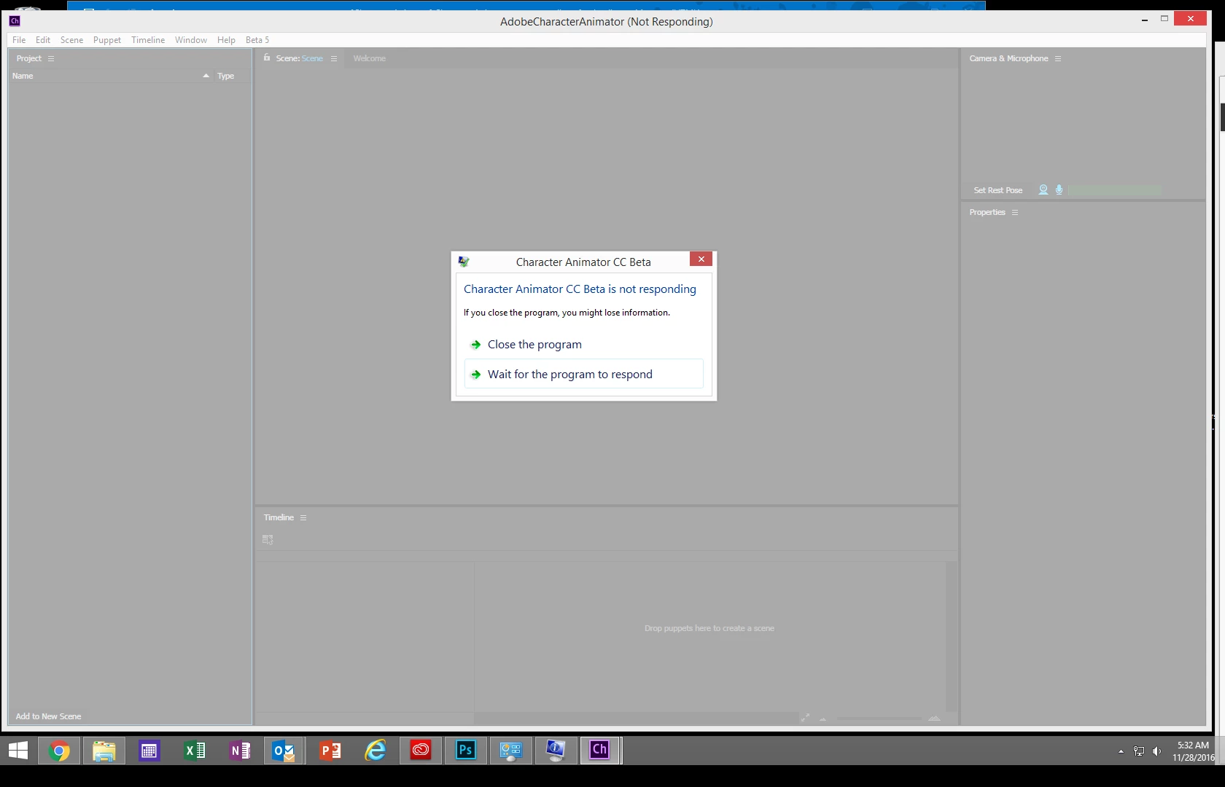Screen dimensions: 1225x787
Task: Sort the project list by Type column
Action: pos(226,76)
